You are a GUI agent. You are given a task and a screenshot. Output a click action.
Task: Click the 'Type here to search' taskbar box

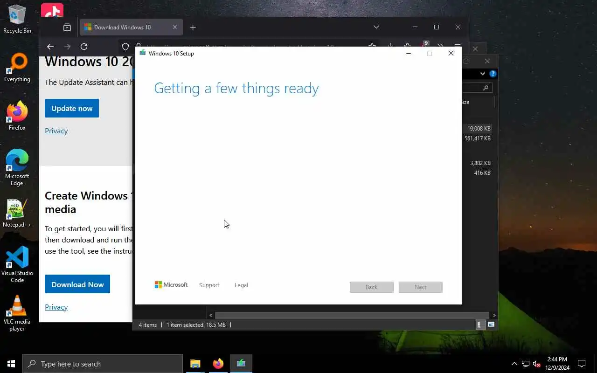(103, 364)
